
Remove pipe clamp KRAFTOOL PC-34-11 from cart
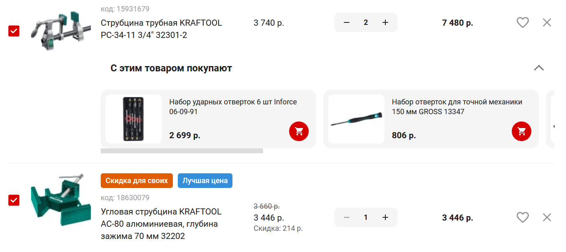tap(547, 22)
